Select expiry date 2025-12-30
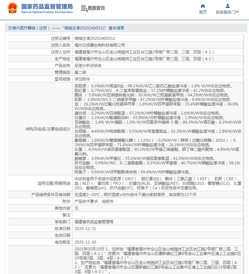Screen dimensions: 249x274 pyautogui.click(x=85, y=242)
